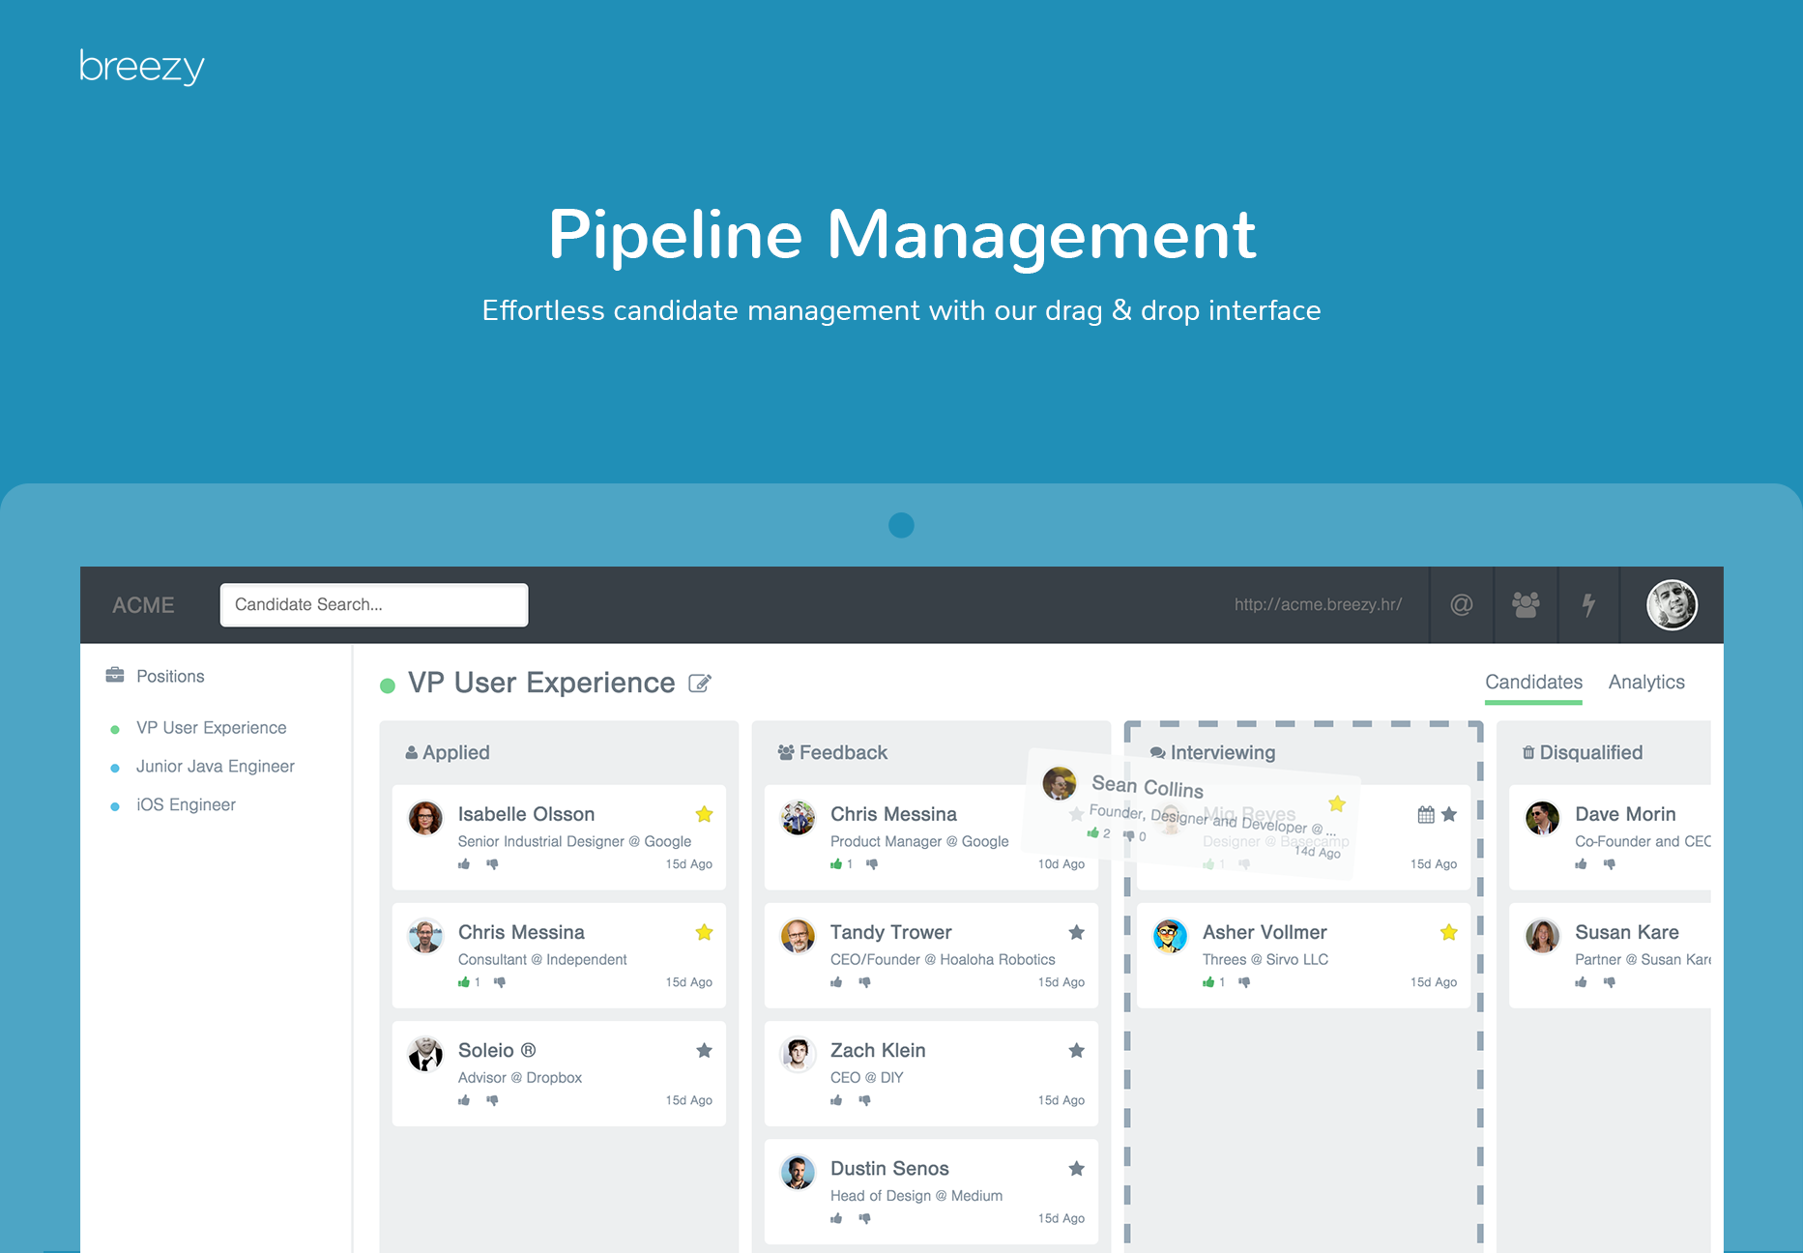Toggle star on Zach Klein card
Viewport: 1803px width, 1253px height.
pyautogui.click(x=1076, y=1050)
